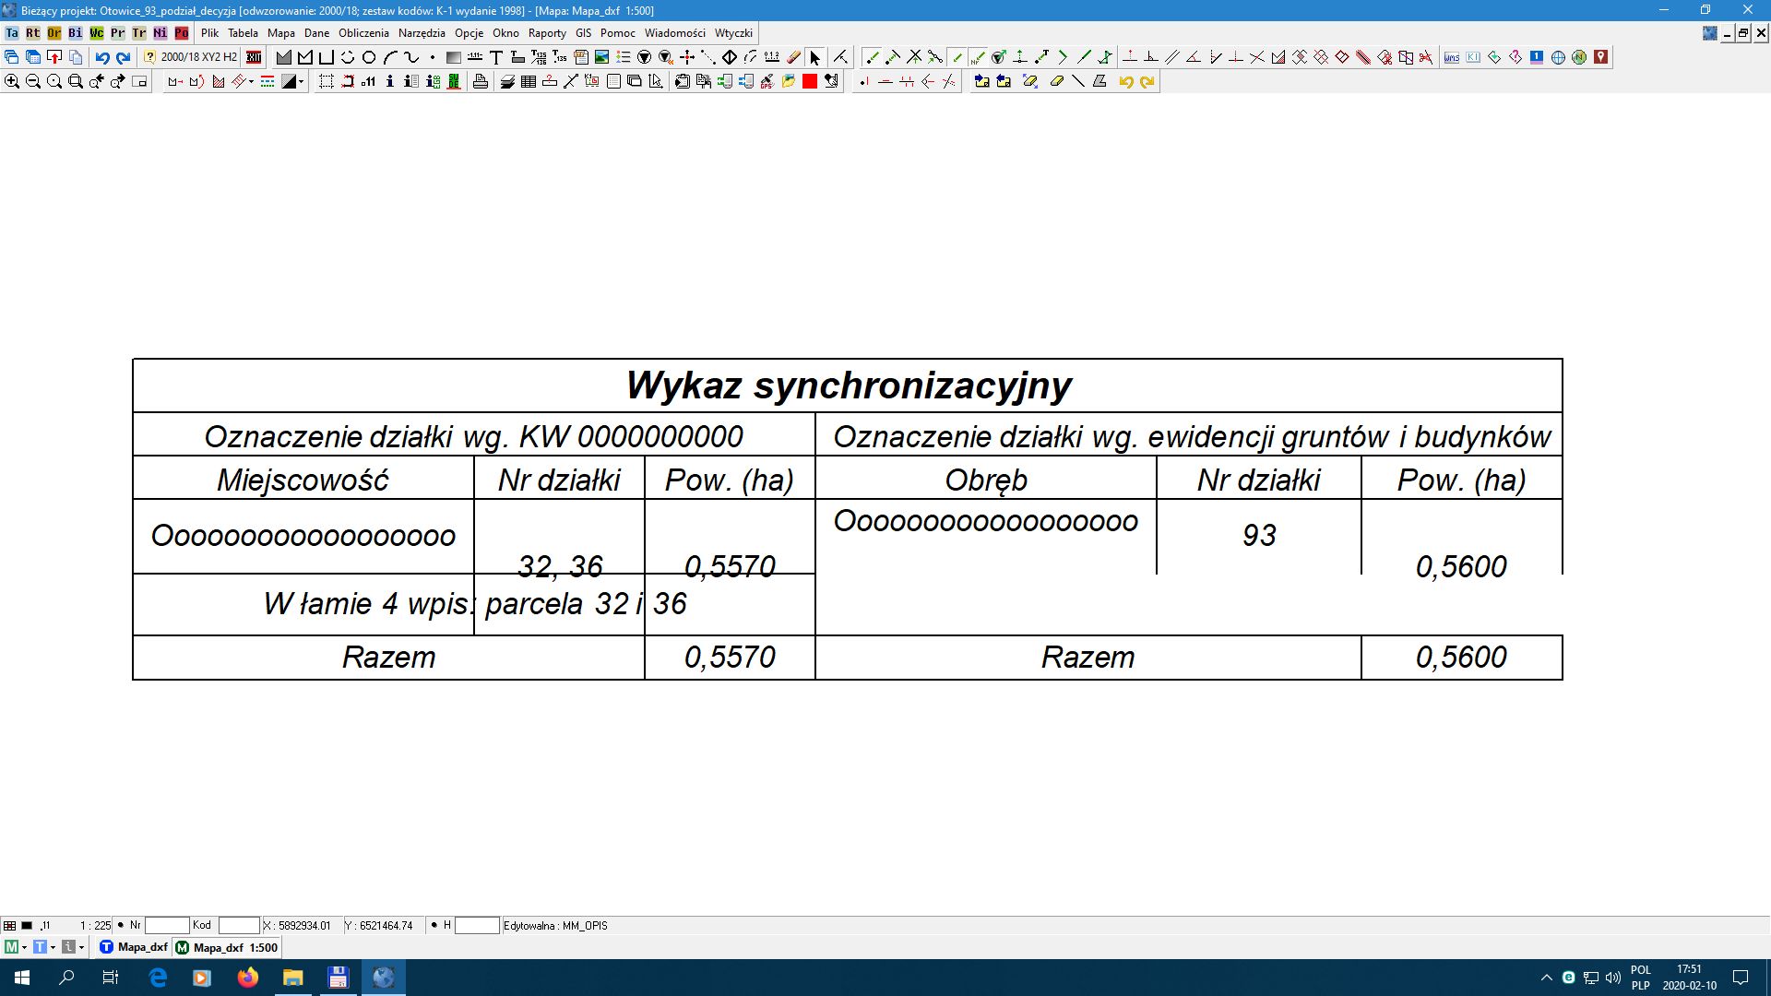Open Microsoft Edge from the taskbar
The height and width of the screenshot is (996, 1771).
158,978
